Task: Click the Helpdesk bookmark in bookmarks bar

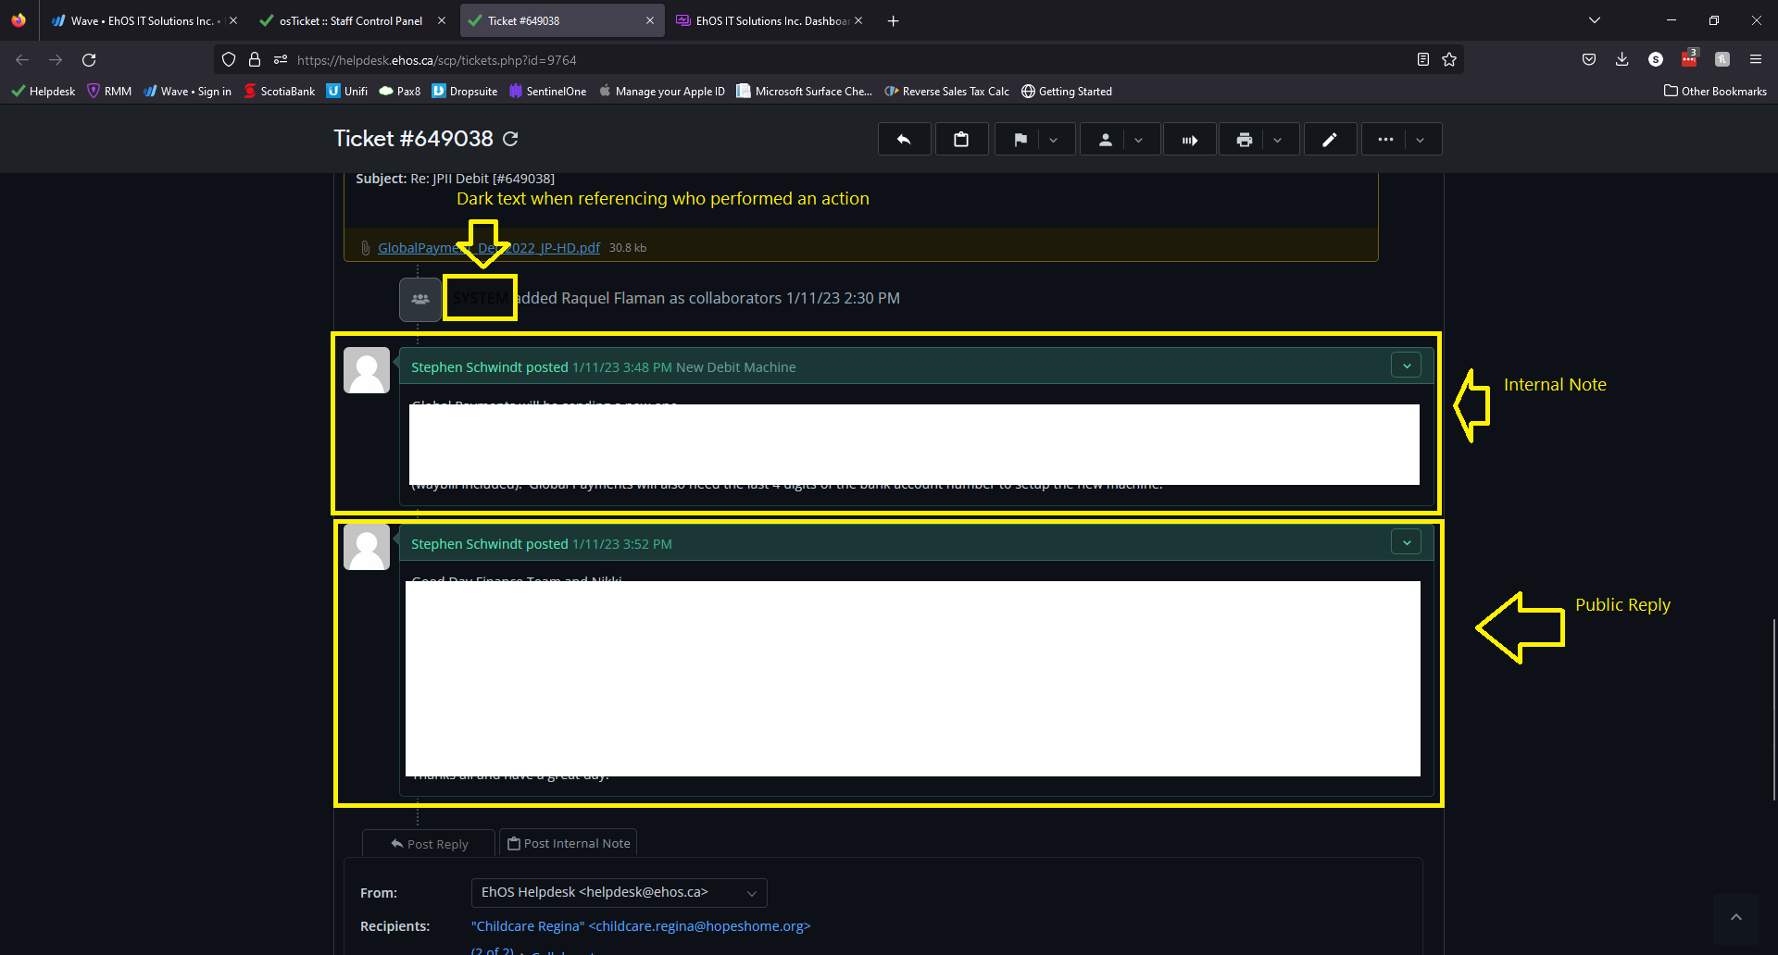Action: 44,92
